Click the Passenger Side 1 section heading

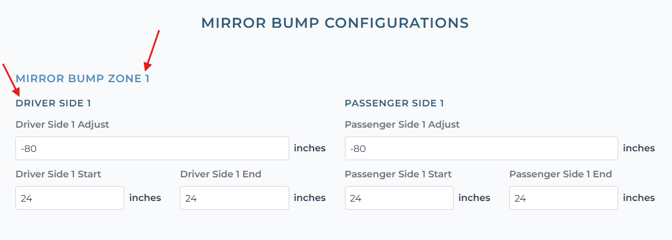[394, 103]
